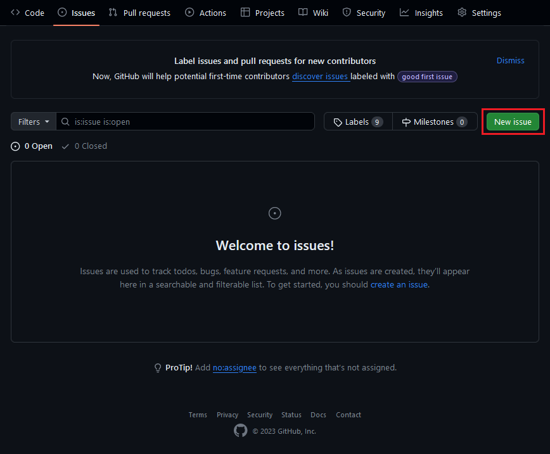
Task: Follow the discover issues link
Action: 320,77
